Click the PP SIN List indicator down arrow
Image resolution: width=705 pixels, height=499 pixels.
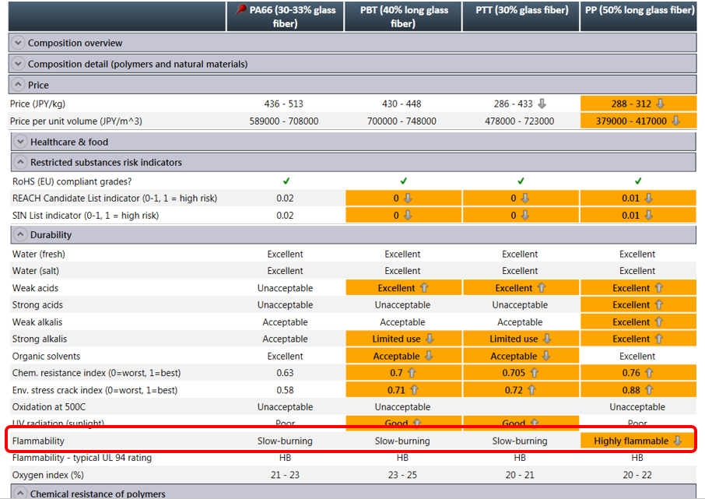tap(648, 215)
